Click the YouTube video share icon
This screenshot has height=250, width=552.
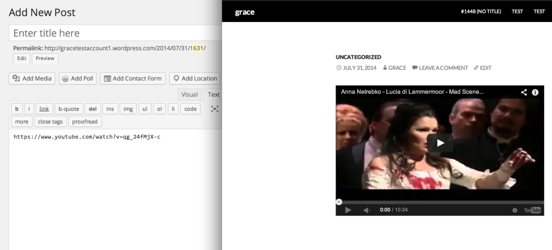click(x=524, y=92)
